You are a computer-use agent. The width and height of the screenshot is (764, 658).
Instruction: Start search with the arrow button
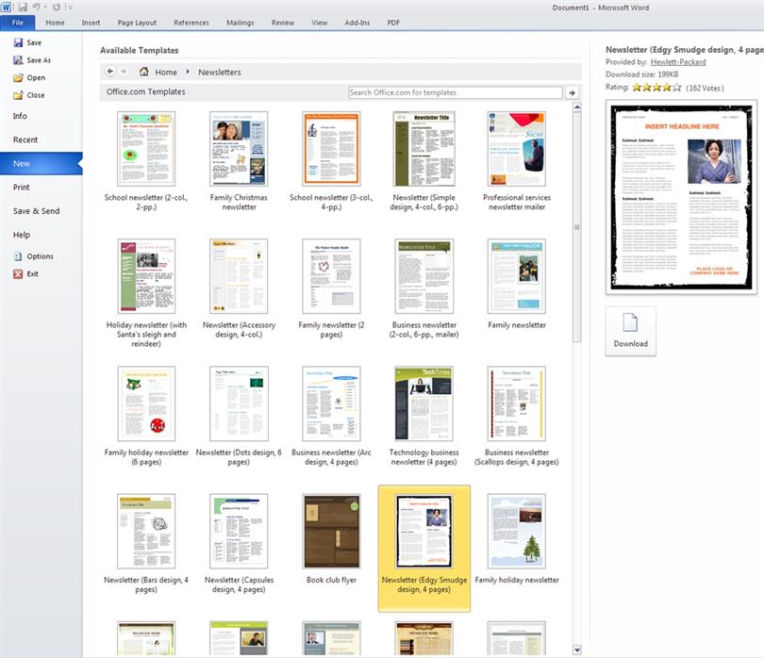(572, 92)
